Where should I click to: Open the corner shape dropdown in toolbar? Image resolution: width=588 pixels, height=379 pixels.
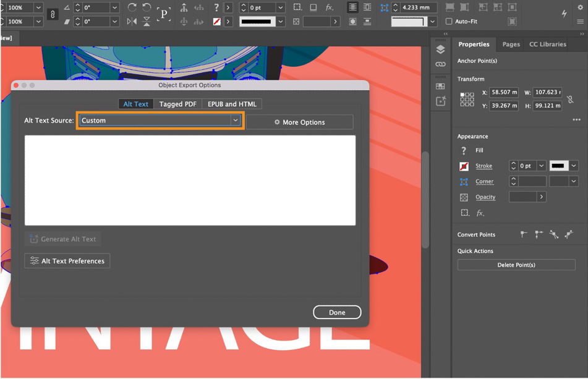coord(433,22)
